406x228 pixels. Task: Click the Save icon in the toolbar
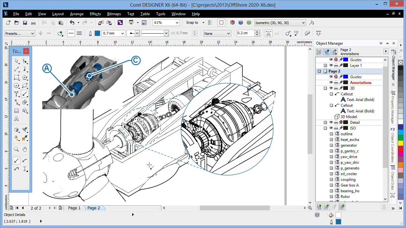pos(25,22)
